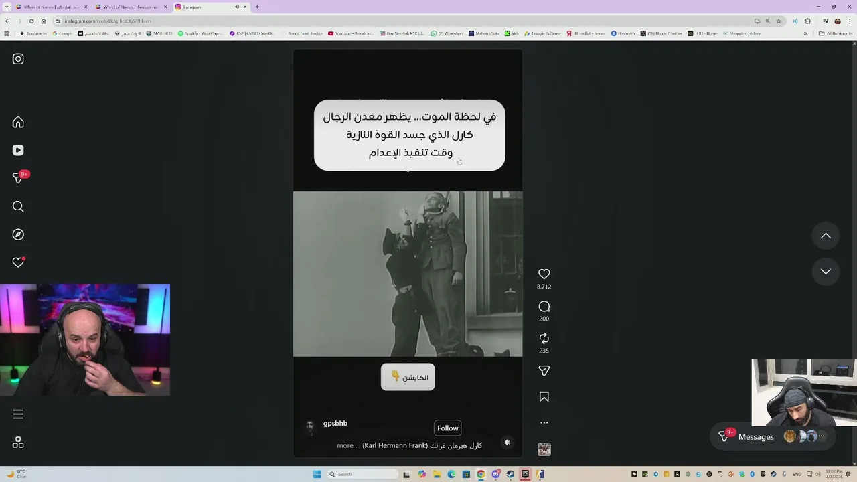The image size is (857, 482).
Task: Open gpsbhb profile avatar
Action: 309,428
